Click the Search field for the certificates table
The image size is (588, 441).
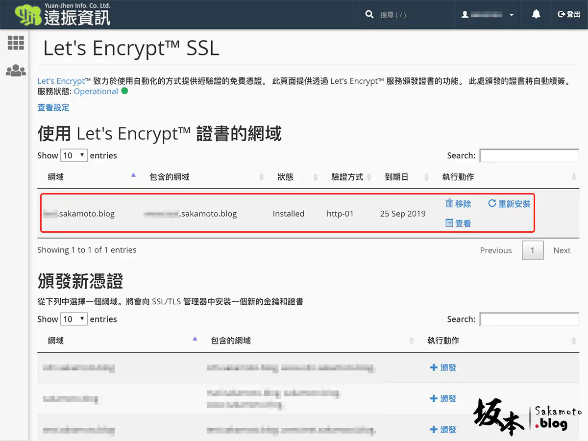point(529,156)
